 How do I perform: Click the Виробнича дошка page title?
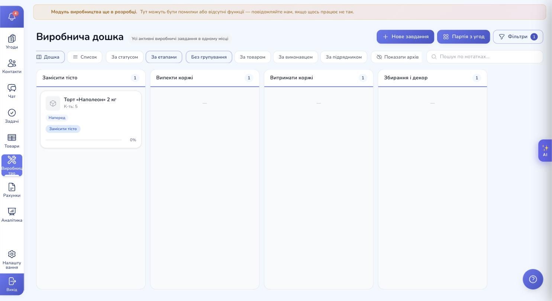[x=80, y=37]
